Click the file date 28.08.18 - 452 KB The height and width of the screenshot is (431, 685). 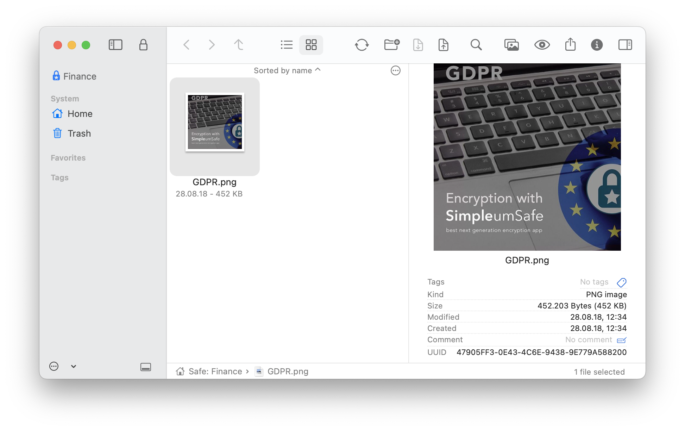point(209,194)
